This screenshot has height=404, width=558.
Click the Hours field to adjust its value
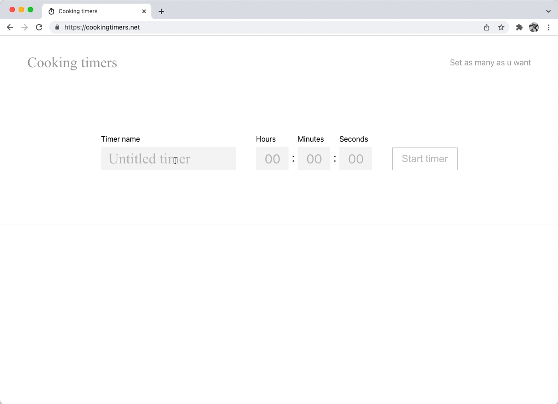[x=272, y=159]
